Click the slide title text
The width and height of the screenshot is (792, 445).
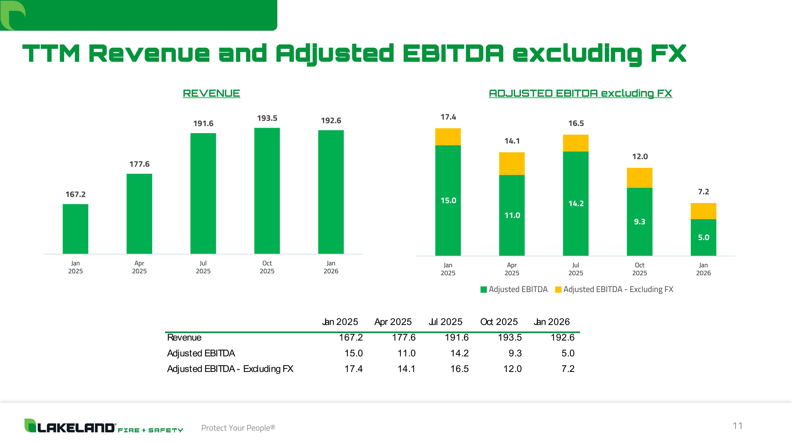point(354,54)
